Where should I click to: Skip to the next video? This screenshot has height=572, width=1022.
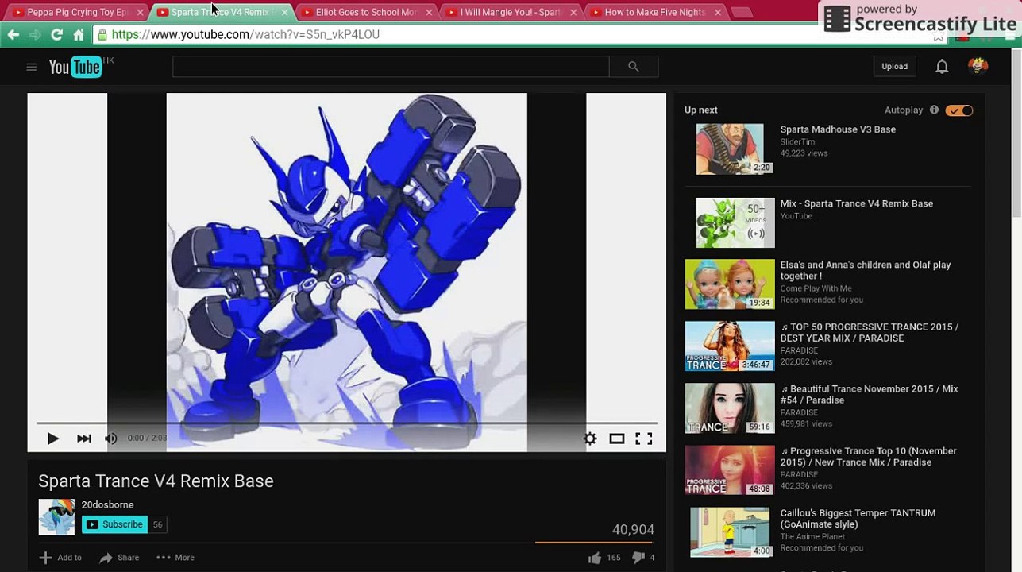83,438
